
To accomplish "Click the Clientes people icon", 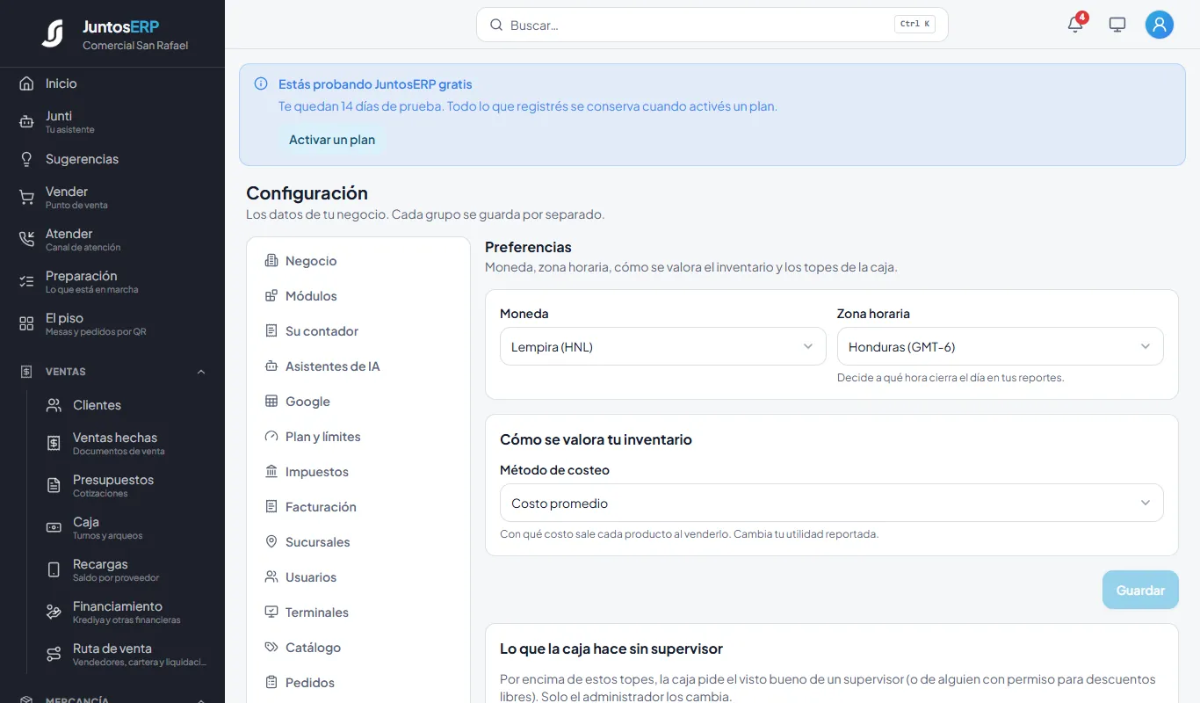I will 54,405.
